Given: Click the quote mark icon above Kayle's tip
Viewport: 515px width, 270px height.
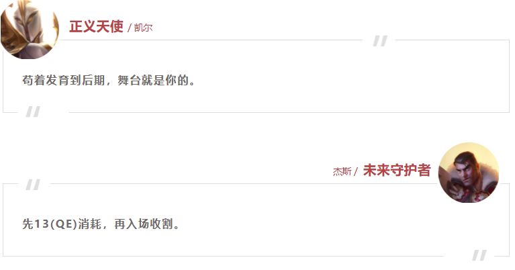Looking at the screenshot, I should [x=380, y=41].
